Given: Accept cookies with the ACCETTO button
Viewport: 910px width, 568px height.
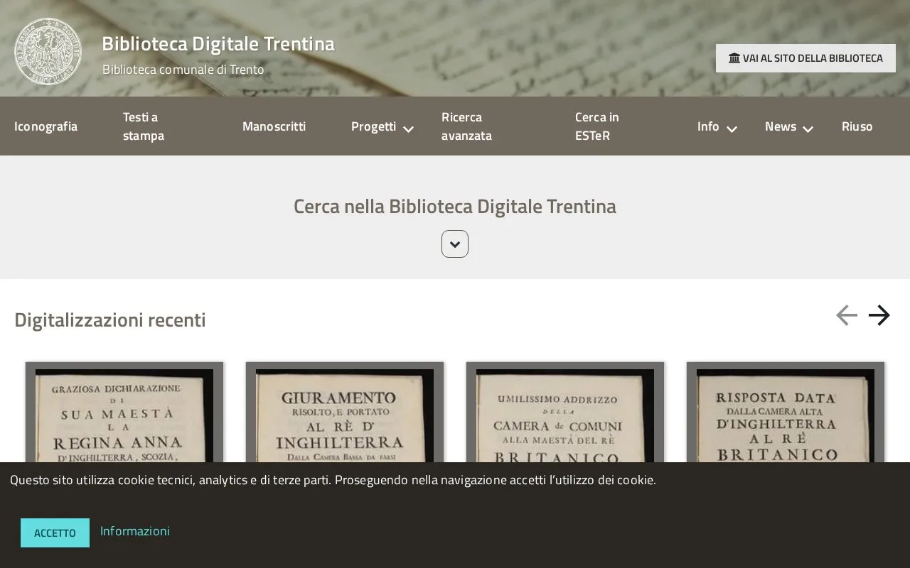Looking at the screenshot, I should click(55, 533).
